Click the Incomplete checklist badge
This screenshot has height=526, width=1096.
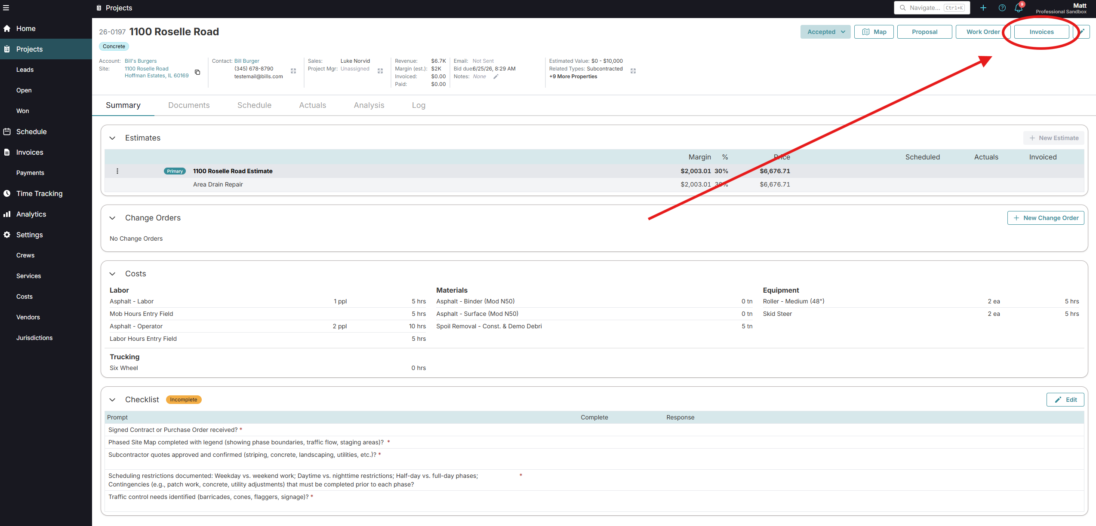click(184, 400)
